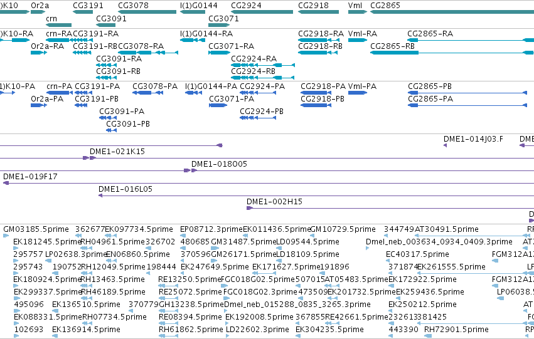Click protein CG2924-PB

[x=262, y=112]
